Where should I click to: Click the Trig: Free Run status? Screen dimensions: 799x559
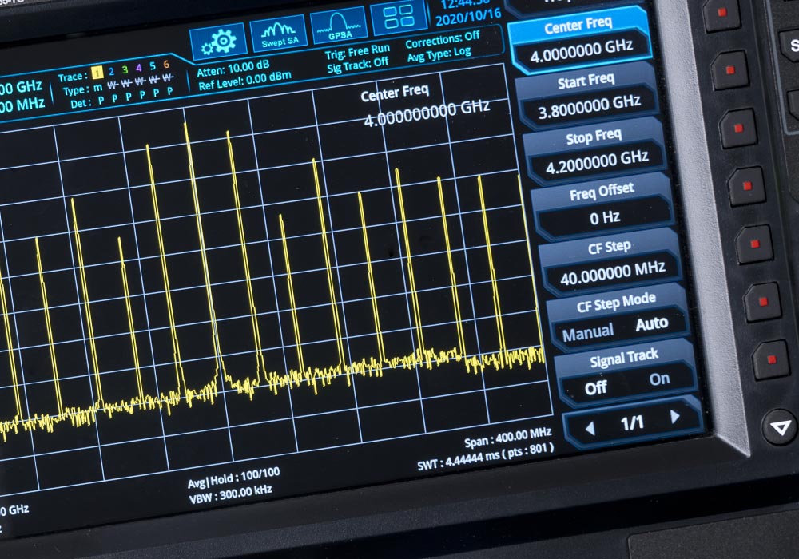tap(357, 51)
